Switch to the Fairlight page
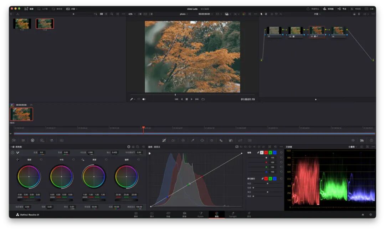The height and width of the screenshot is (230, 385). pos(233,215)
